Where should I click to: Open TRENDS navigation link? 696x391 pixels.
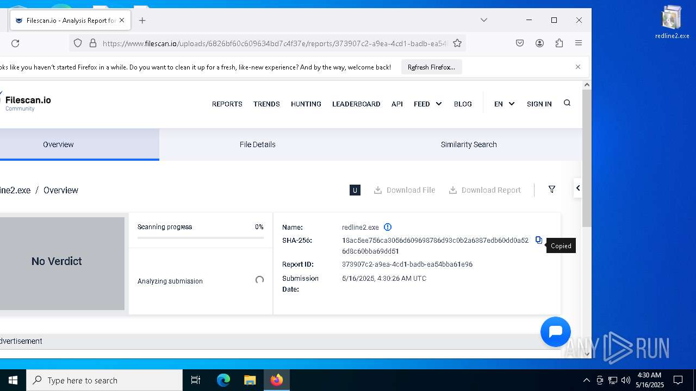click(266, 104)
